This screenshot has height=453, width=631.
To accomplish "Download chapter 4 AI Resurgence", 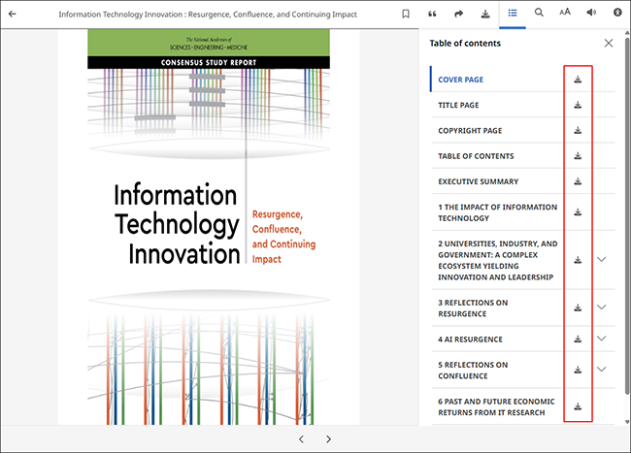I will pyautogui.click(x=578, y=339).
